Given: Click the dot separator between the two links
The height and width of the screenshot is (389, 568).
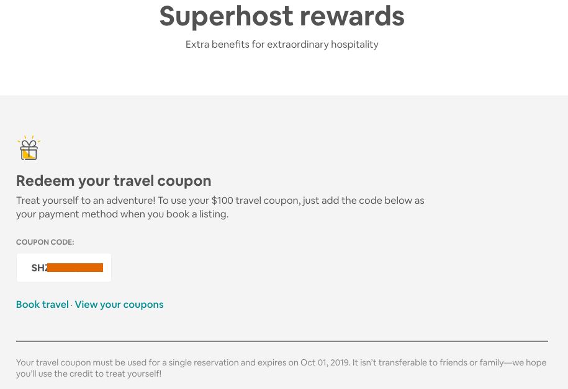Looking at the screenshot, I should [x=72, y=305].
